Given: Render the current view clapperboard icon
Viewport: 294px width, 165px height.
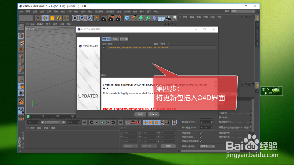Looking at the screenshot, I should tap(104, 18).
